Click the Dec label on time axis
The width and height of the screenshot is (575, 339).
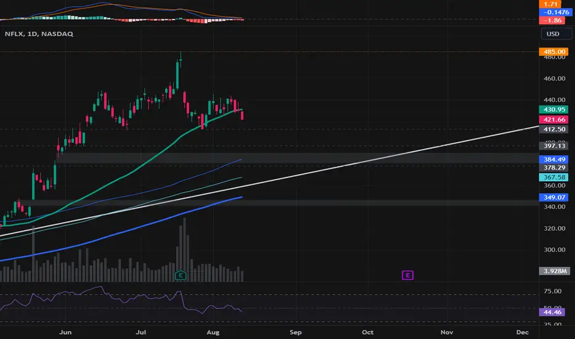point(523,332)
